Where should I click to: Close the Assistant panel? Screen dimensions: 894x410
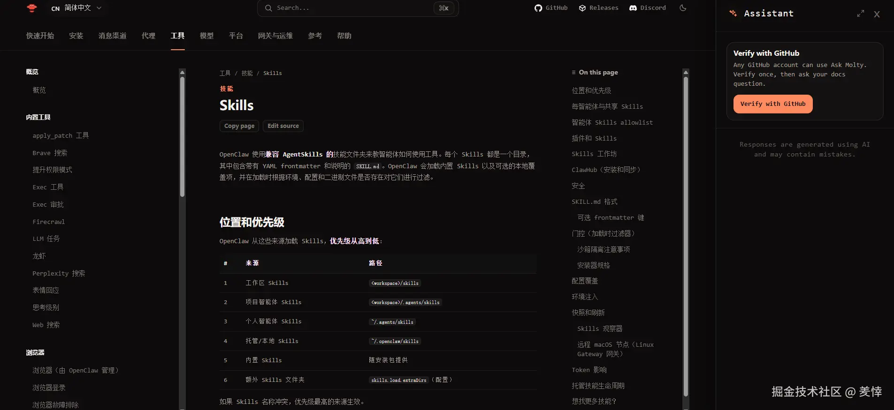coord(877,14)
